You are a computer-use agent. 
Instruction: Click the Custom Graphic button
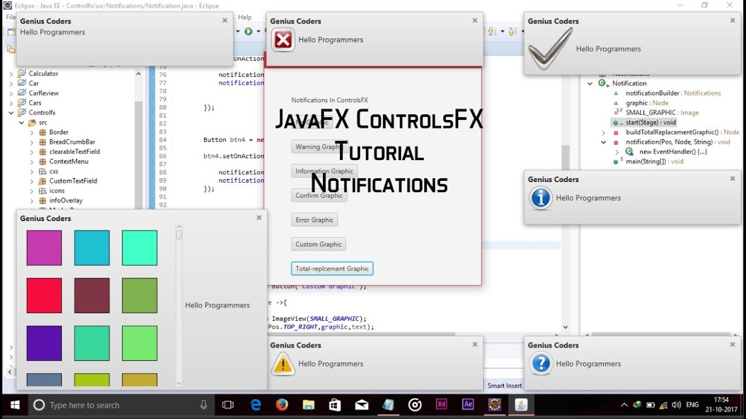(318, 244)
